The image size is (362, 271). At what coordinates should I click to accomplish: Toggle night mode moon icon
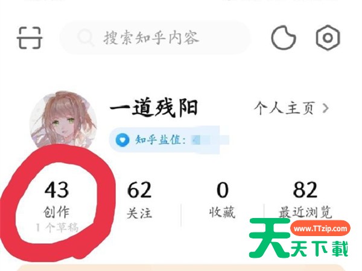coord(284,38)
